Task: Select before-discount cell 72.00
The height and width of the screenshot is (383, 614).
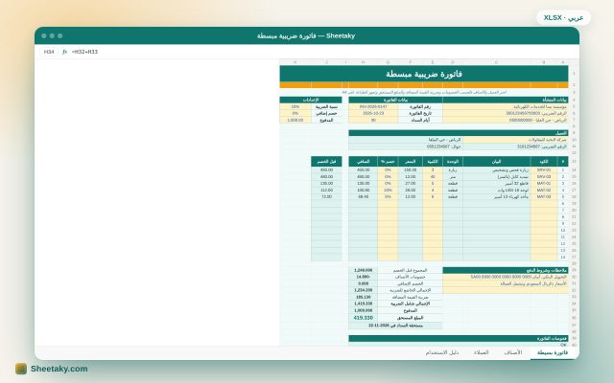Action: coord(326,196)
